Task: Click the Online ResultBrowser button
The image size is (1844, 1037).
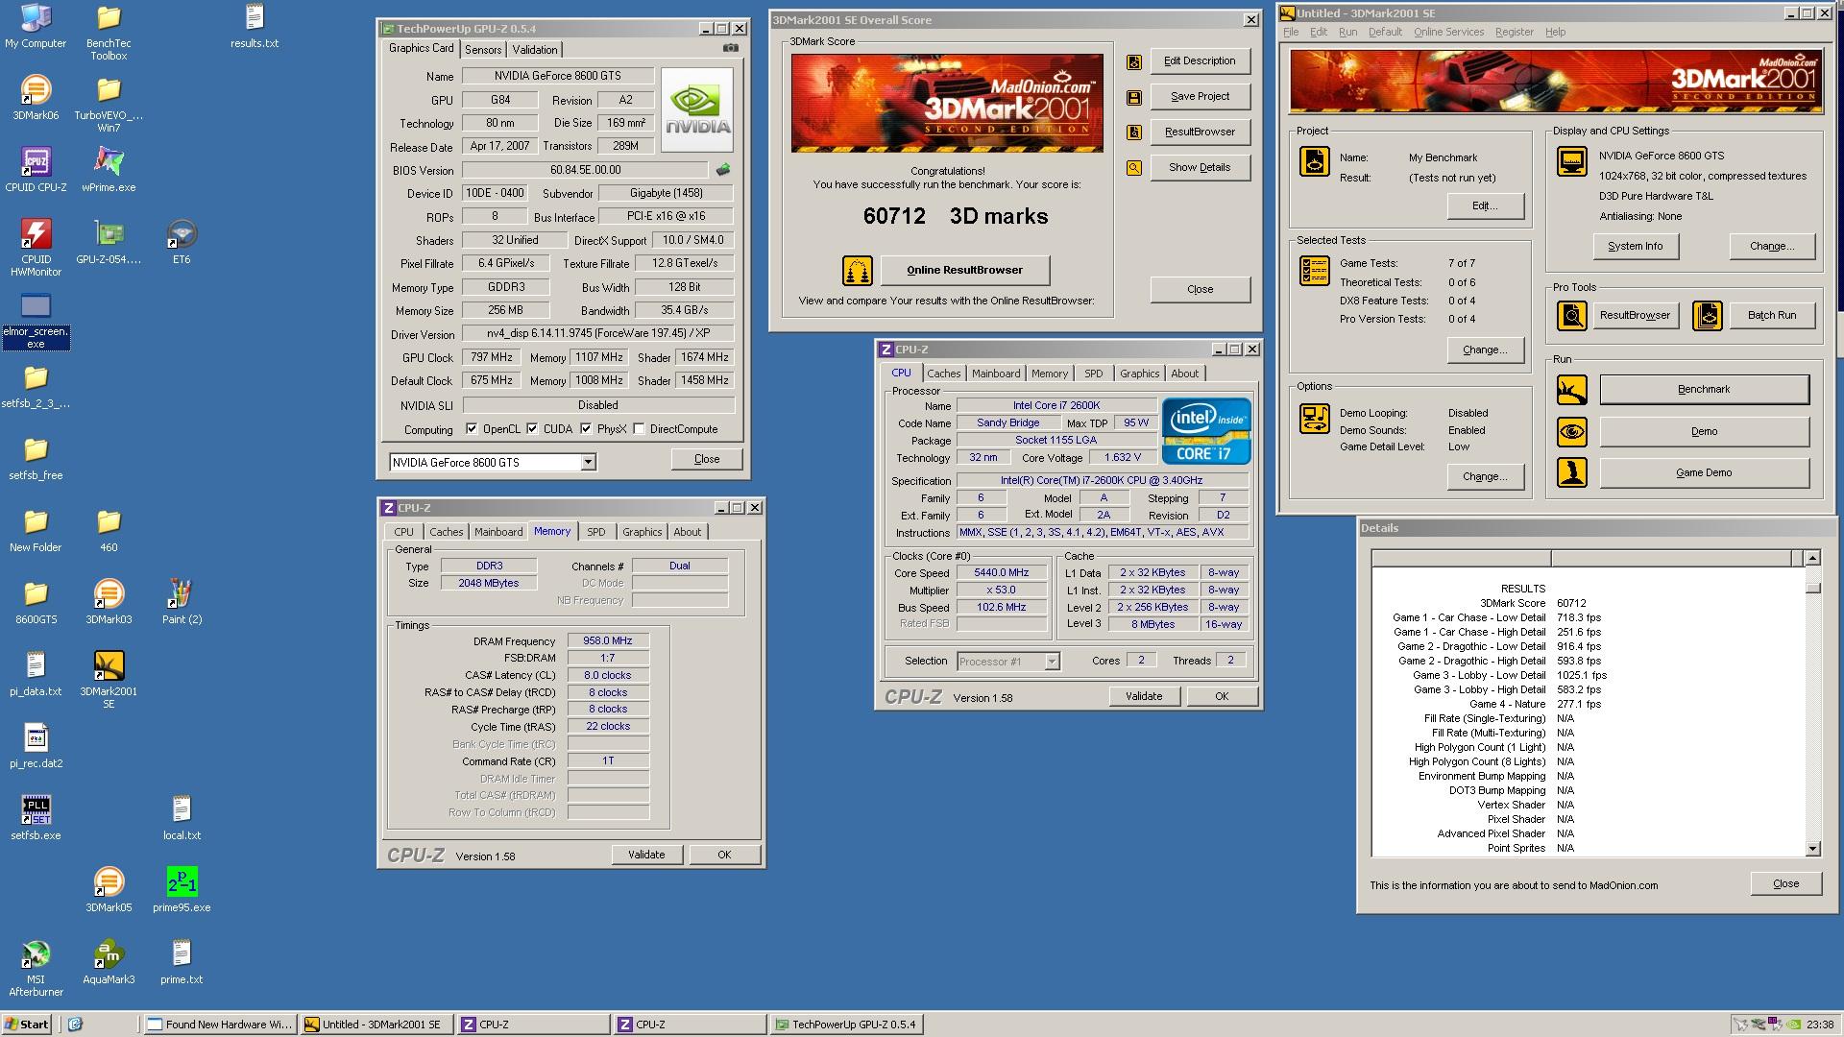Action: [x=964, y=271]
